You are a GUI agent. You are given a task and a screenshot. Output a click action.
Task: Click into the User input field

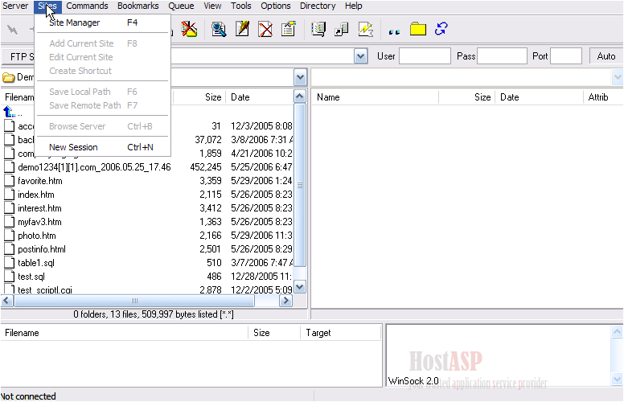(x=425, y=56)
